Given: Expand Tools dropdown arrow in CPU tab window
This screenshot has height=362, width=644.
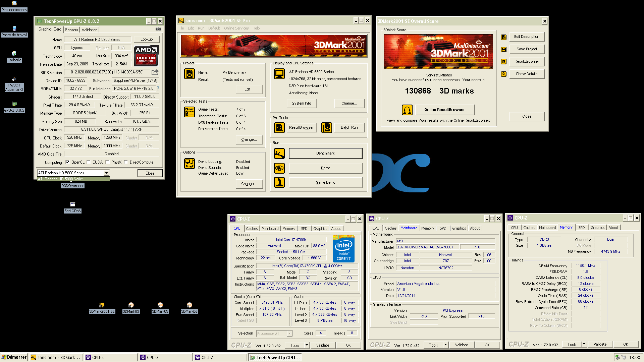Looking at the screenshot, I should [307, 345].
